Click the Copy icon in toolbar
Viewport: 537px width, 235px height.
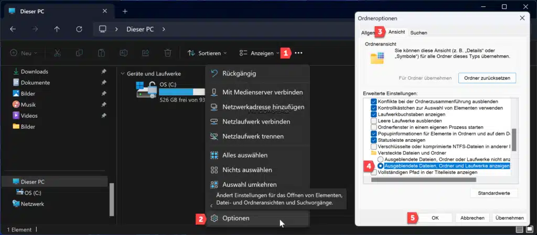tap(79, 53)
